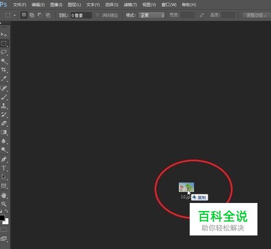Select the Move tool
This screenshot has width=271, height=249.
(x=4, y=34)
